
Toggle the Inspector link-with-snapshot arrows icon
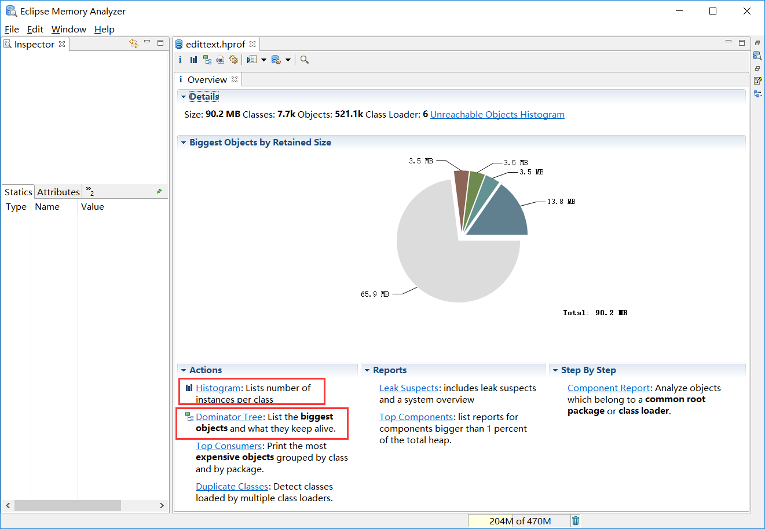(x=134, y=43)
